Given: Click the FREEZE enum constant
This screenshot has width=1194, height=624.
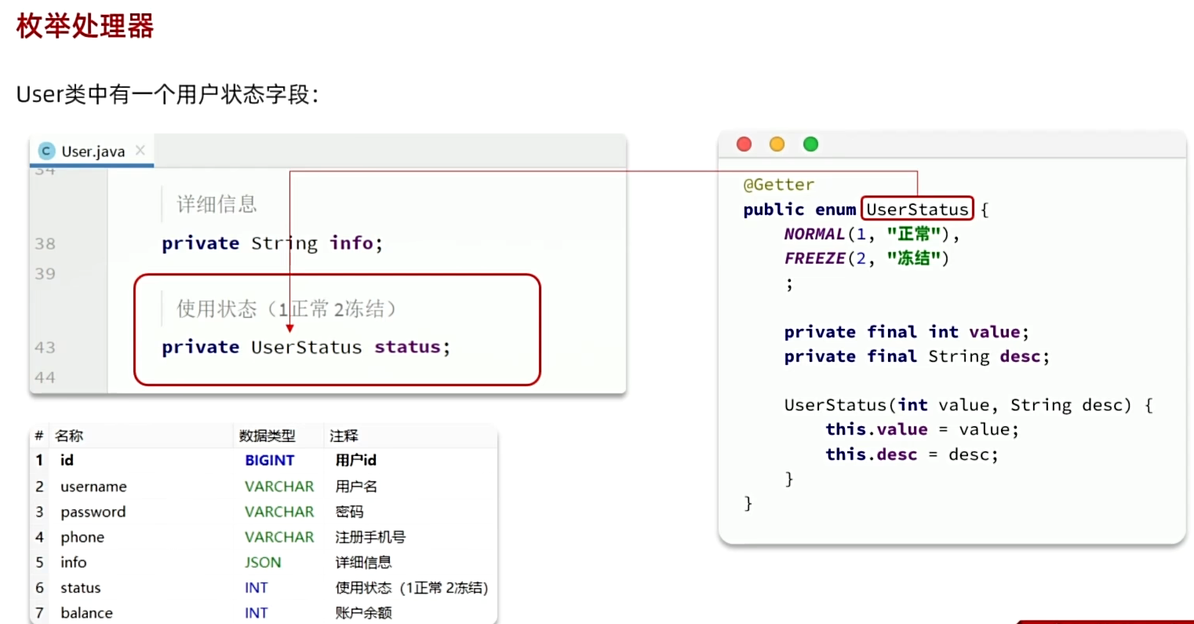Looking at the screenshot, I should (814, 258).
